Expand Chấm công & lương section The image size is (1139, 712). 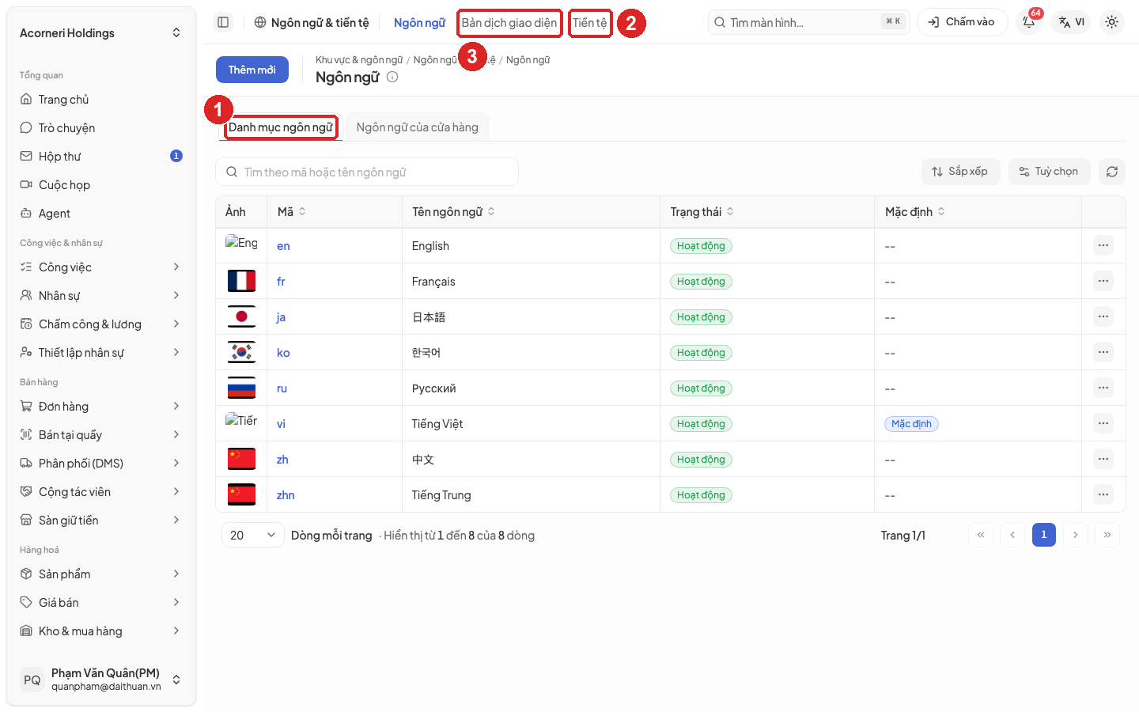point(101,324)
